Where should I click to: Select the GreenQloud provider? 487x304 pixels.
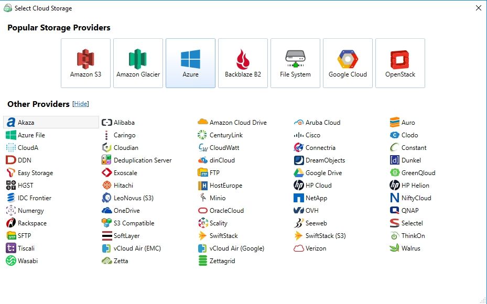pyautogui.click(x=413, y=172)
